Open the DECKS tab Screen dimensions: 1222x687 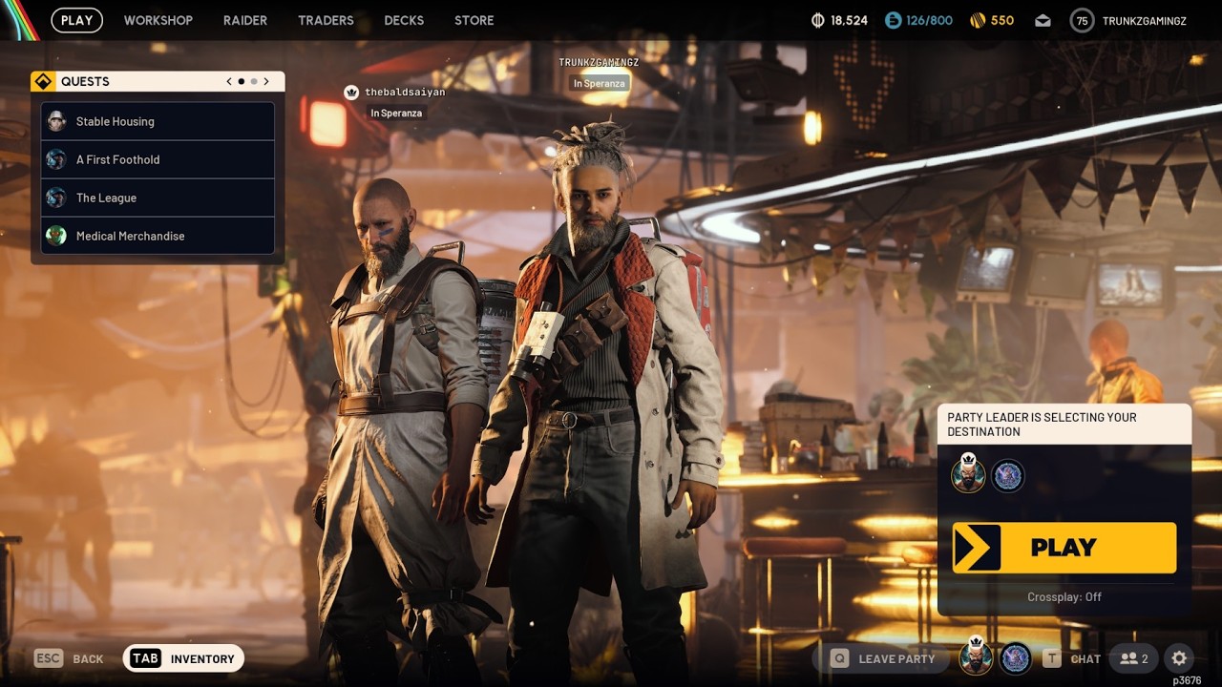coord(404,20)
